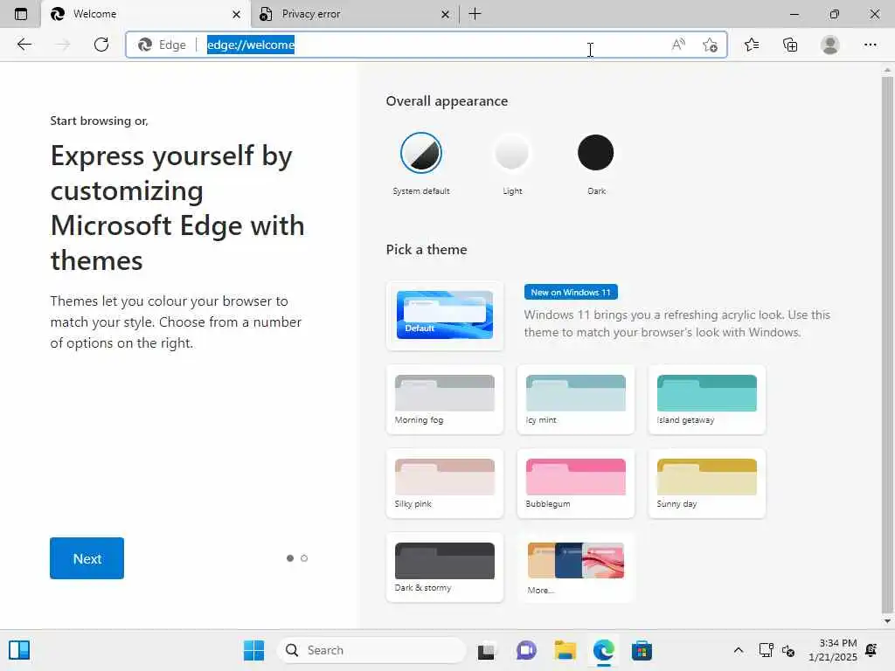895x671 pixels.
Task: Pick the Silky pink theme
Action: click(445, 483)
